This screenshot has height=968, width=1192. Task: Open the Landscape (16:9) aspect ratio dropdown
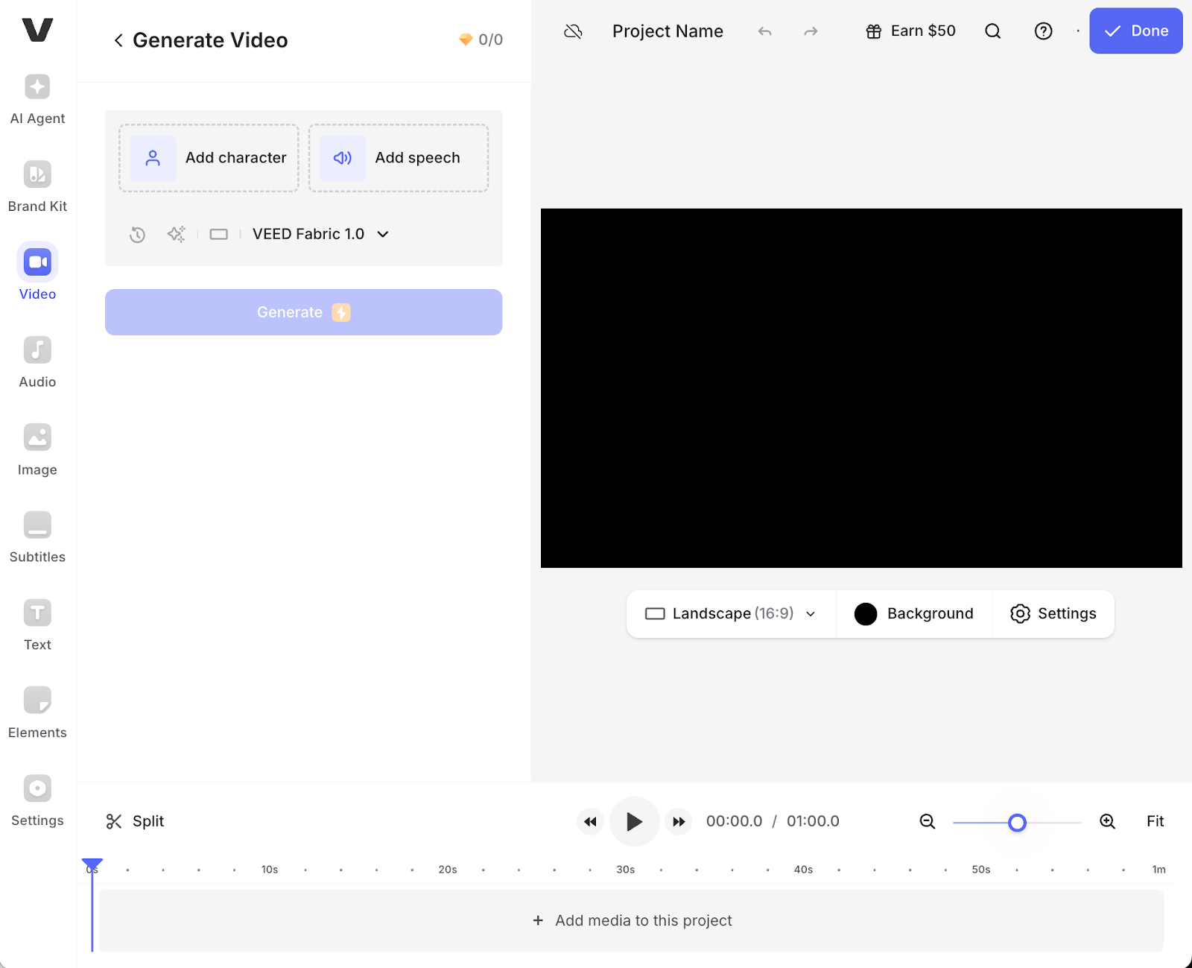(x=729, y=613)
